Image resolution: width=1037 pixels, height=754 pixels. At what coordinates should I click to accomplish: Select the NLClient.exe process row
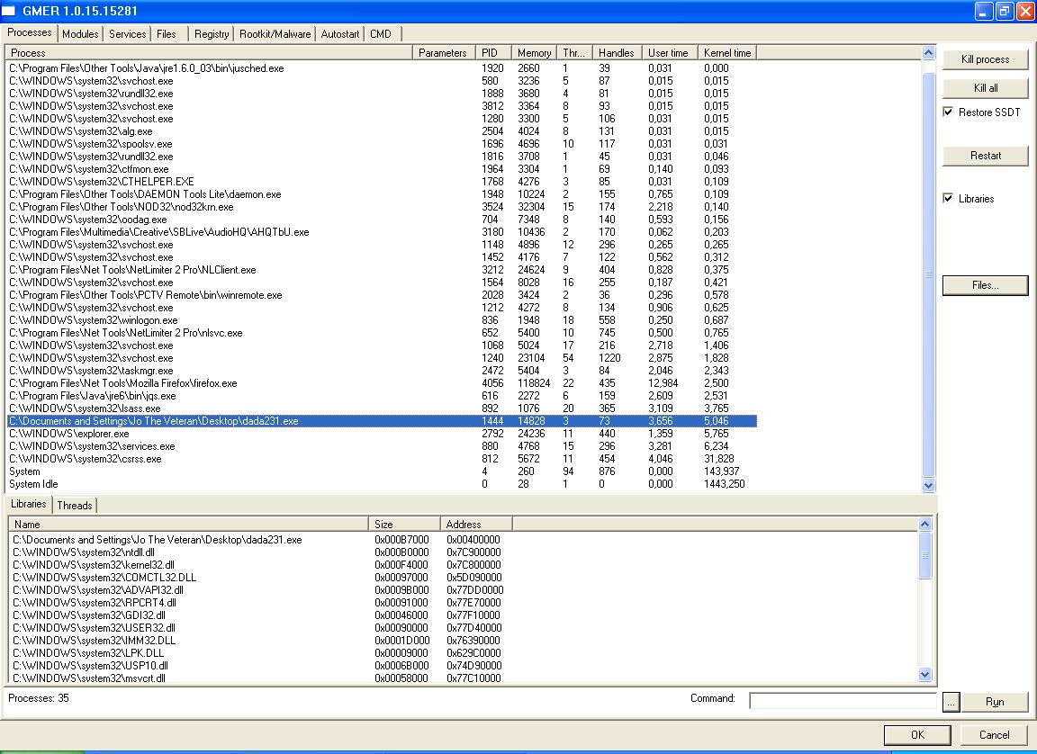point(382,270)
